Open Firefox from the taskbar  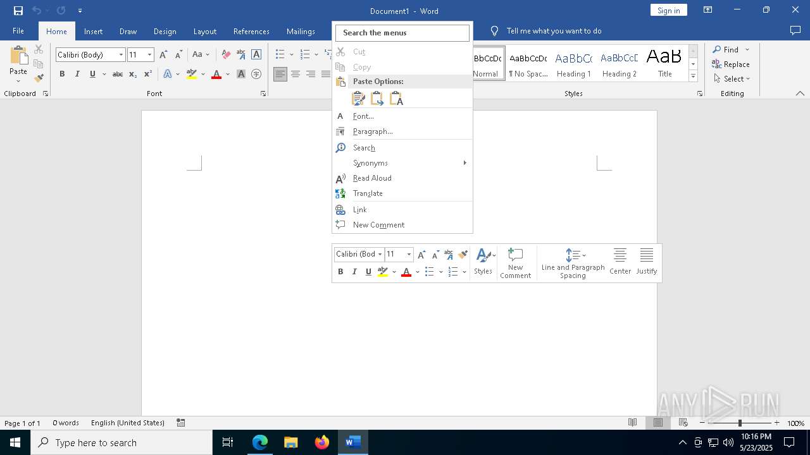click(322, 442)
